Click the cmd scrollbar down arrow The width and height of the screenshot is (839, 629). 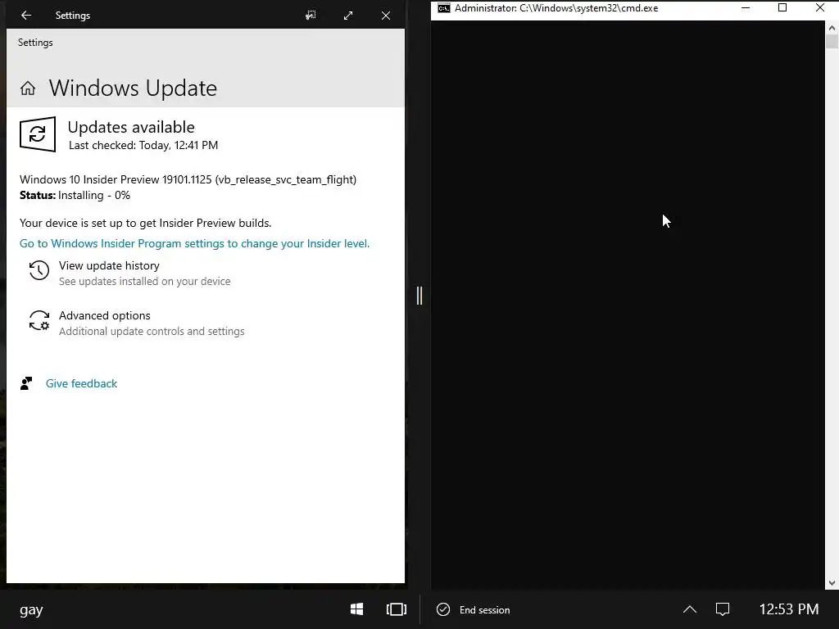[x=832, y=583]
